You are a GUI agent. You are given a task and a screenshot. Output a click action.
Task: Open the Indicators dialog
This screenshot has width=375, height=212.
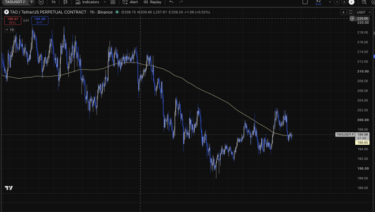87,2
